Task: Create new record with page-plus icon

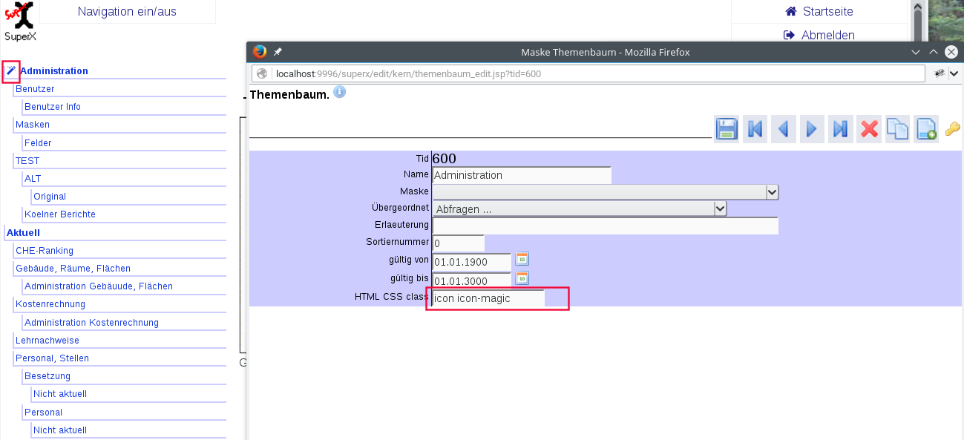Action: pyautogui.click(x=925, y=129)
